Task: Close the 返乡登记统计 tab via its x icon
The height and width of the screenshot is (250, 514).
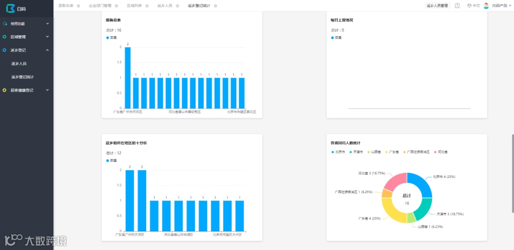Action: (x=216, y=6)
